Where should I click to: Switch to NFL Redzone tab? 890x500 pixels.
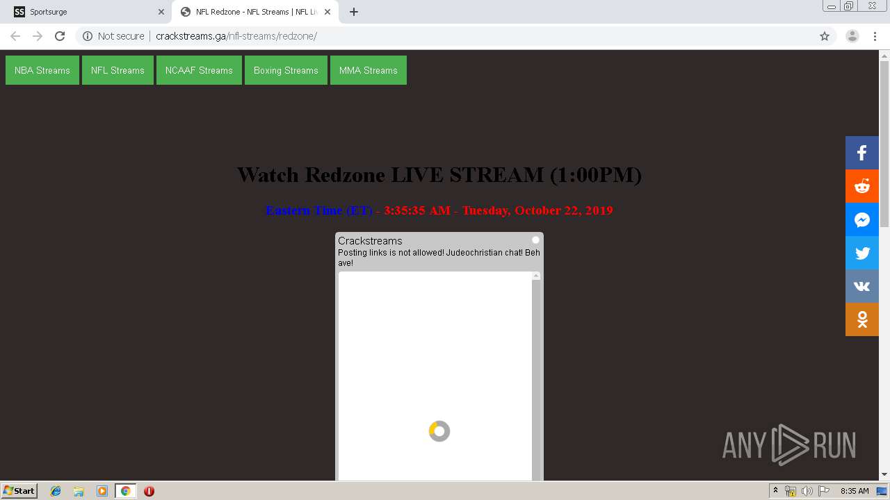(x=255, y=12)
